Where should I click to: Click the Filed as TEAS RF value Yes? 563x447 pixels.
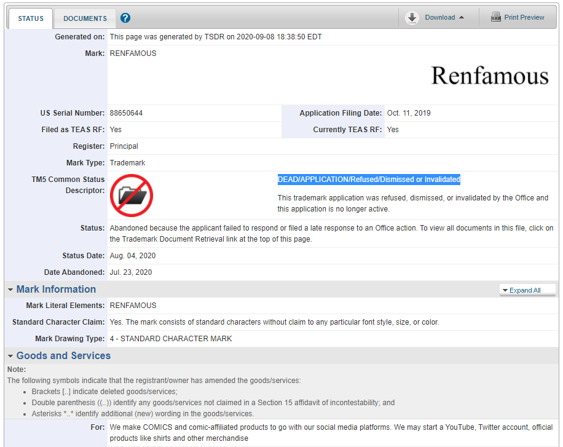pyautogui.click(x=116, y=129)
